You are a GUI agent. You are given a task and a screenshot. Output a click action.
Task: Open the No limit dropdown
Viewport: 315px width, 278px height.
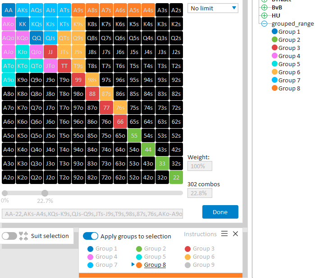[x=213, y=8]
